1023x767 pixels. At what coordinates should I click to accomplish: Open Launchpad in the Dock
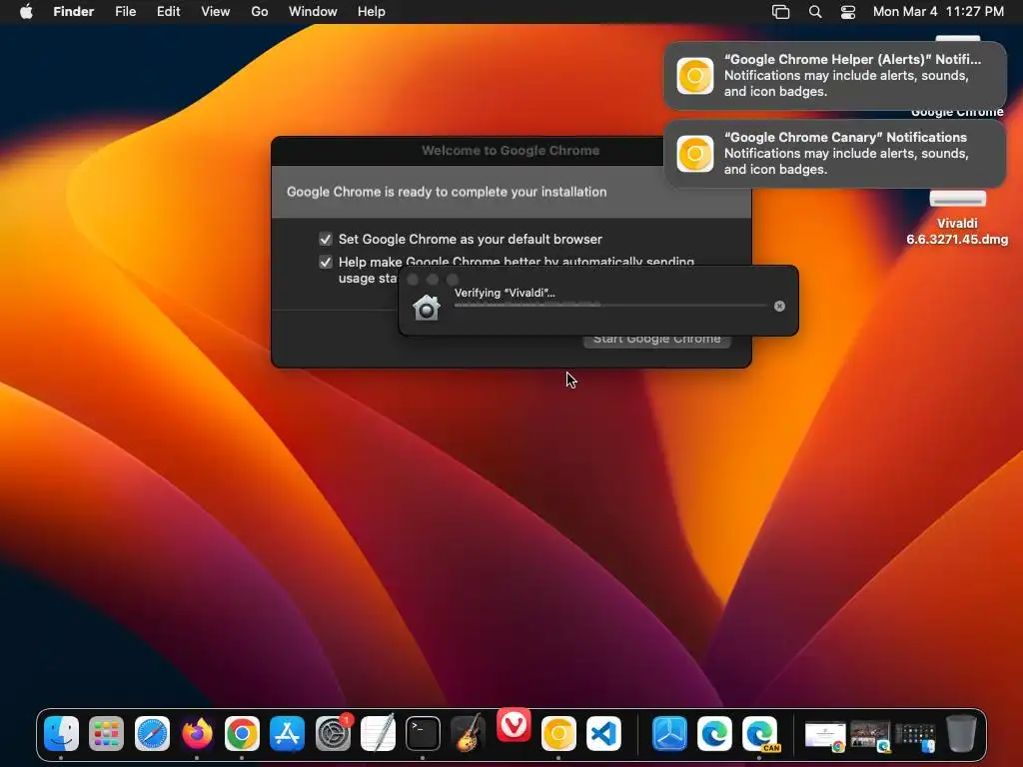(106, 734)
